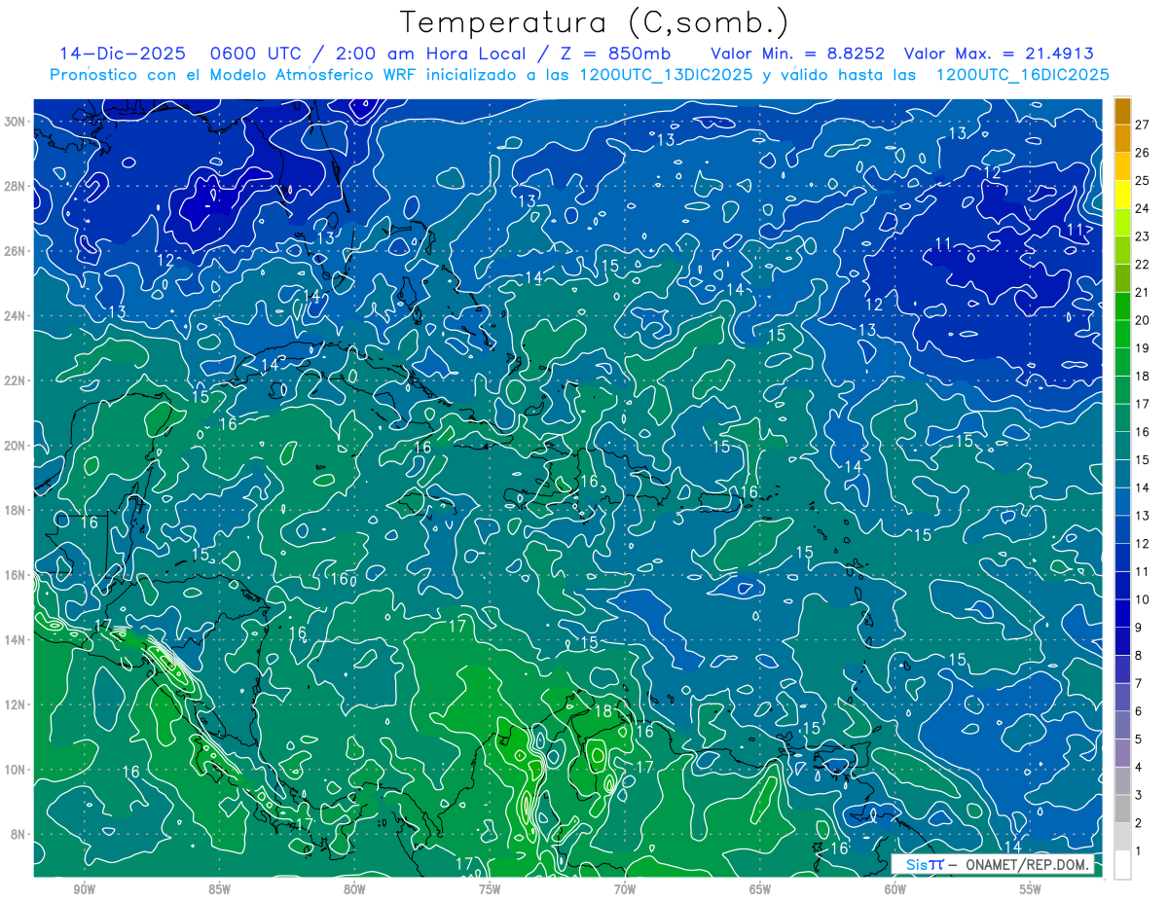Click the title 'Temperatura (C,somb.)'
Image resolution: width=1168 pixels, height=902 pixels.
point(595,22)
